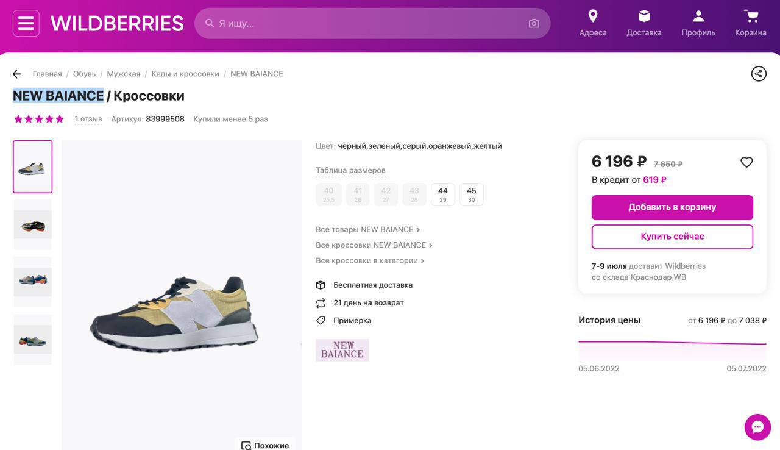The image size is (780, 450).
Task: Click the camera image search icon
Action: 534,23
